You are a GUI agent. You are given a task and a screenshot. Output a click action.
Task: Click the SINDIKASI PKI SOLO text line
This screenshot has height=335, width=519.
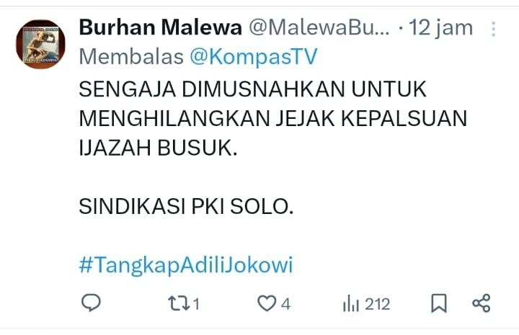pos(187,206)
